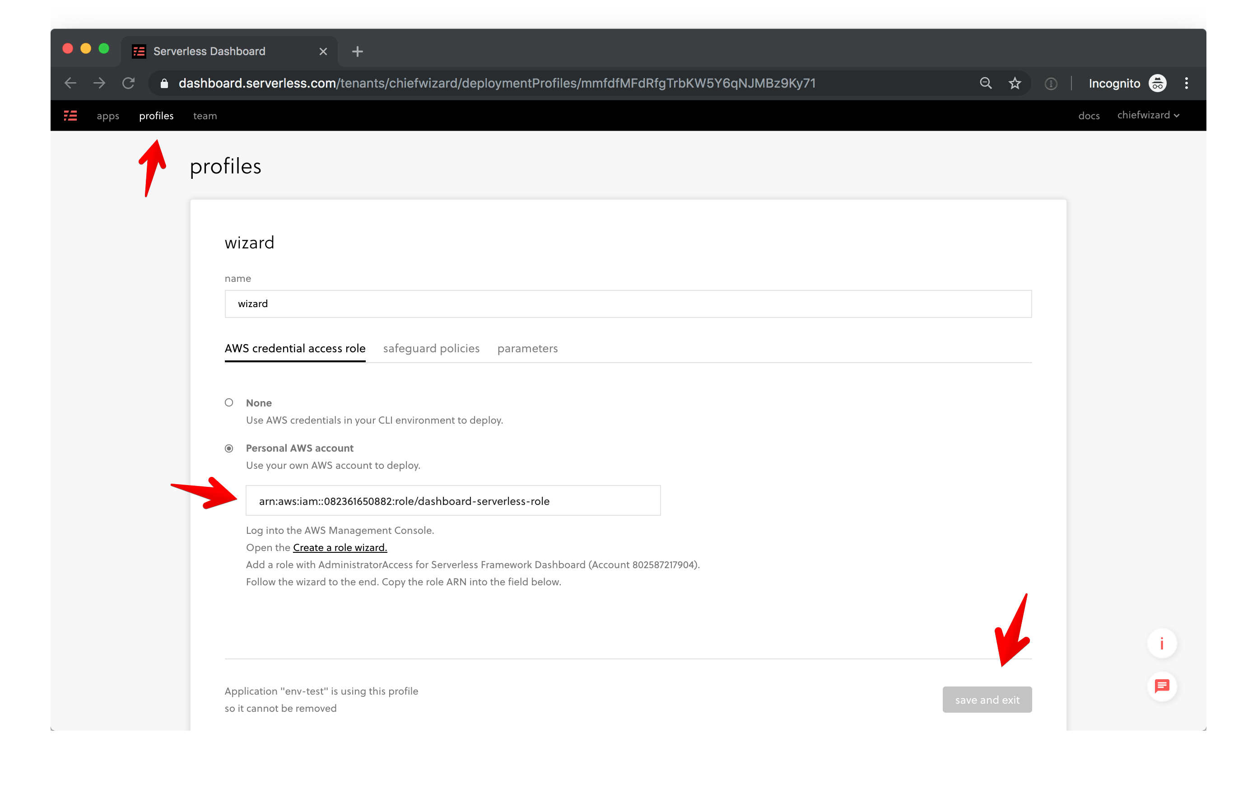Viewport: 1257px width, 803px height.
Task: Switch to the safeguard policies tab
Action: point(431,348)
